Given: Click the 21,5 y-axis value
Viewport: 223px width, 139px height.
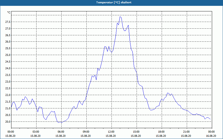Looking at the screenshot, I should pyautogui.click(x=8, y=102).
